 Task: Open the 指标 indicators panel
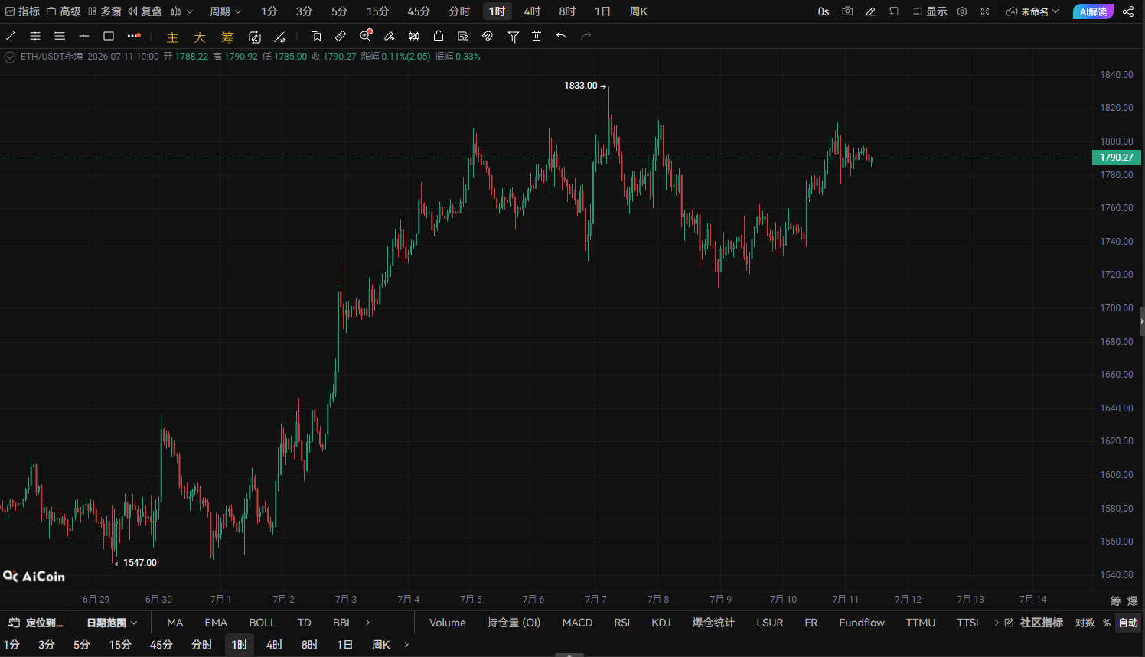pos(22,11)
